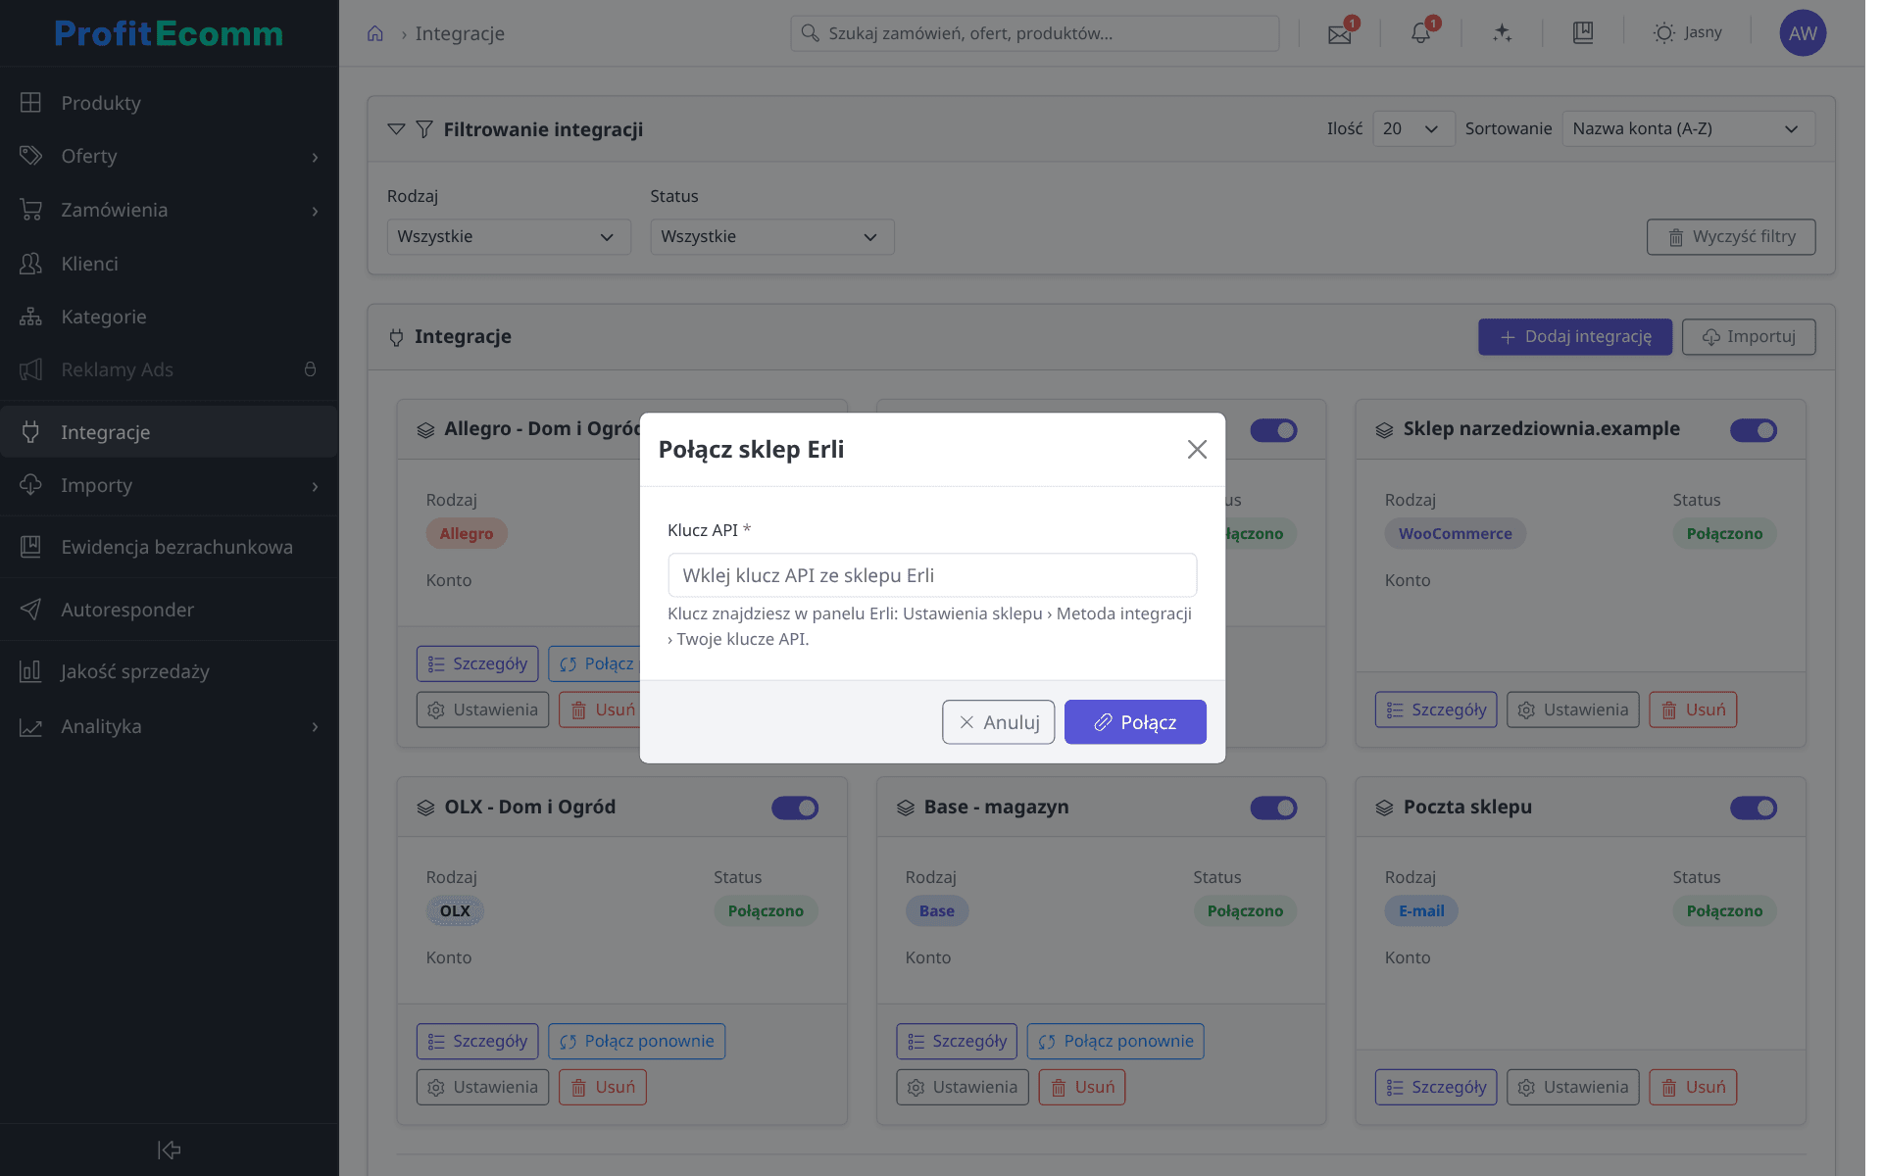Image resolution: width=1882 pixels, height=1176 pixels.
Task: Open Produkty in the sidebar
Action: pos(169,103)
